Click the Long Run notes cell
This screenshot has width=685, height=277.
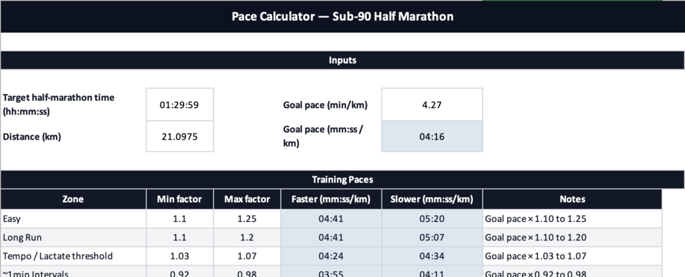click(573, 238)
